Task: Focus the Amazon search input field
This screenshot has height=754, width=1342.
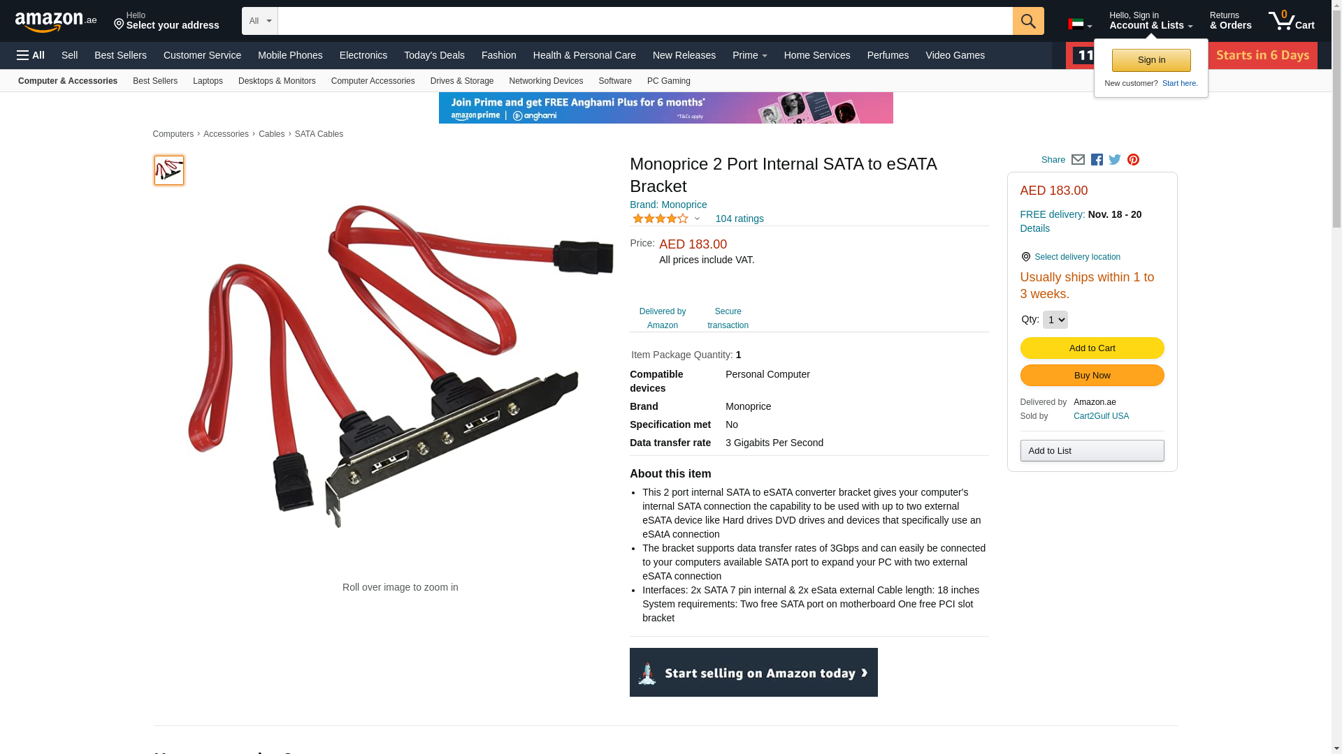Action: pos(645,21)
